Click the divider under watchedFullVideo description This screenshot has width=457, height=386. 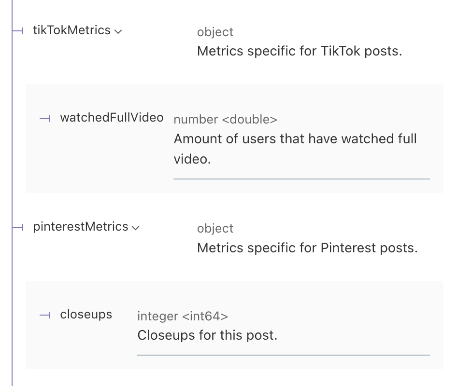coord(301,179)
